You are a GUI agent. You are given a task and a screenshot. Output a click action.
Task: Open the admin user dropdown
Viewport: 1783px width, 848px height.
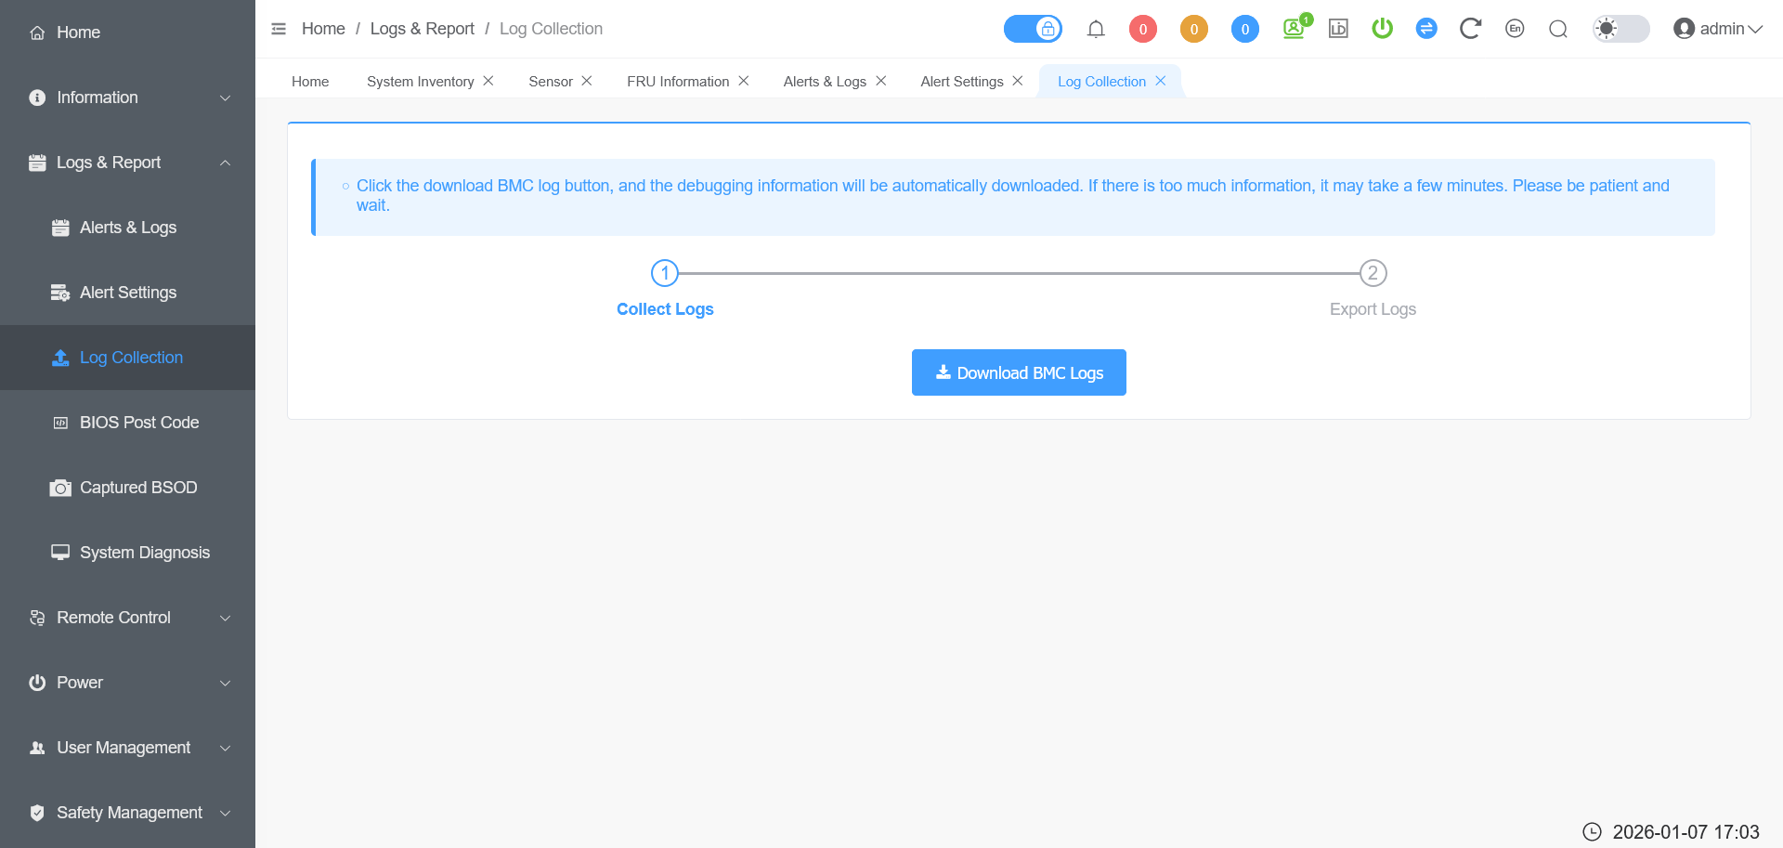[1718, 29]
